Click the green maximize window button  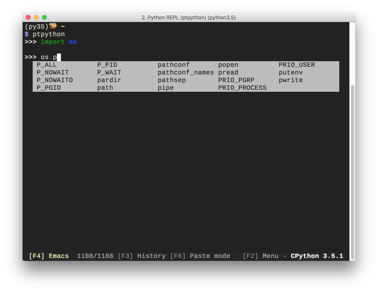click(44, 17)
